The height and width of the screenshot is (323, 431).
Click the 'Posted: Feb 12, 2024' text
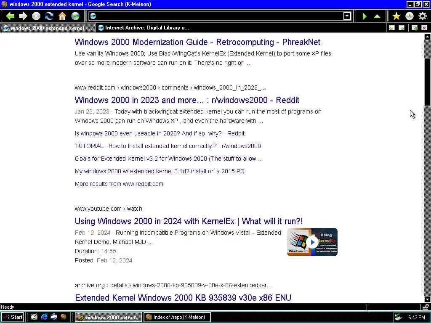pyautogui.click(x=104, y=260)
